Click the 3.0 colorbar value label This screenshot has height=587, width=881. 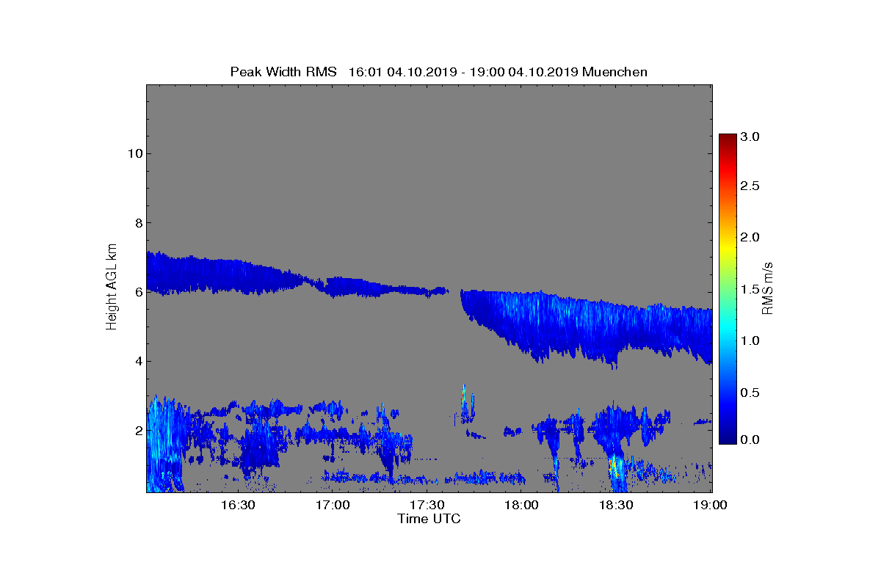[750, 136]
